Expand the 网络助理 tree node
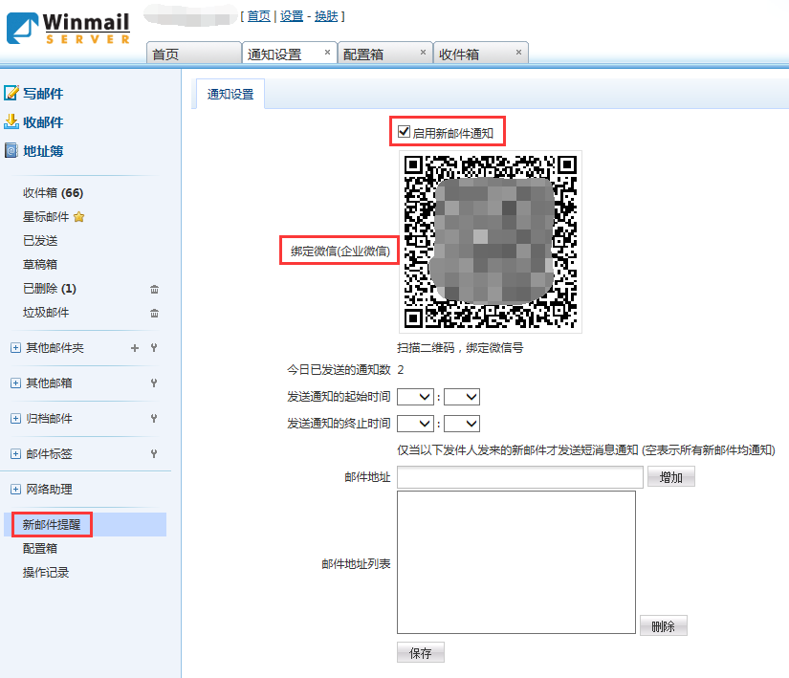The width and height of the screenshot is (789, 678). point(15,489)
